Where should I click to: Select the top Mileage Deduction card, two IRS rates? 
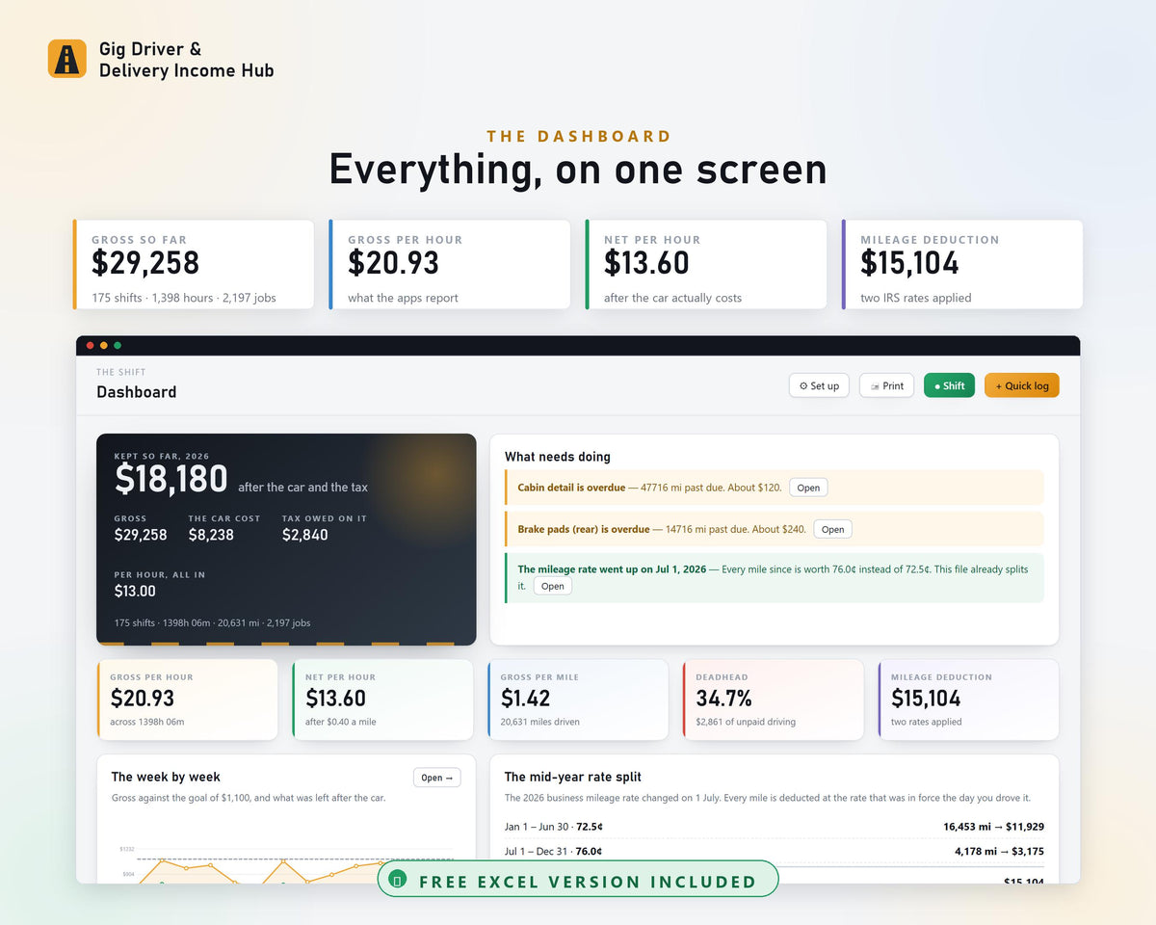[x=962, y=265]
